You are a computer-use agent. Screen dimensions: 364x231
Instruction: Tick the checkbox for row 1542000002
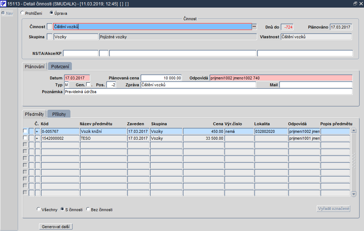click(25, 138)
